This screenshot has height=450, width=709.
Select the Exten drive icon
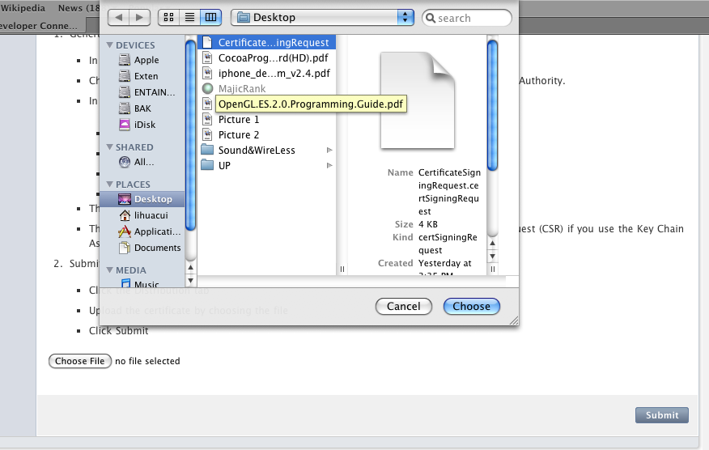coord(125,76)
